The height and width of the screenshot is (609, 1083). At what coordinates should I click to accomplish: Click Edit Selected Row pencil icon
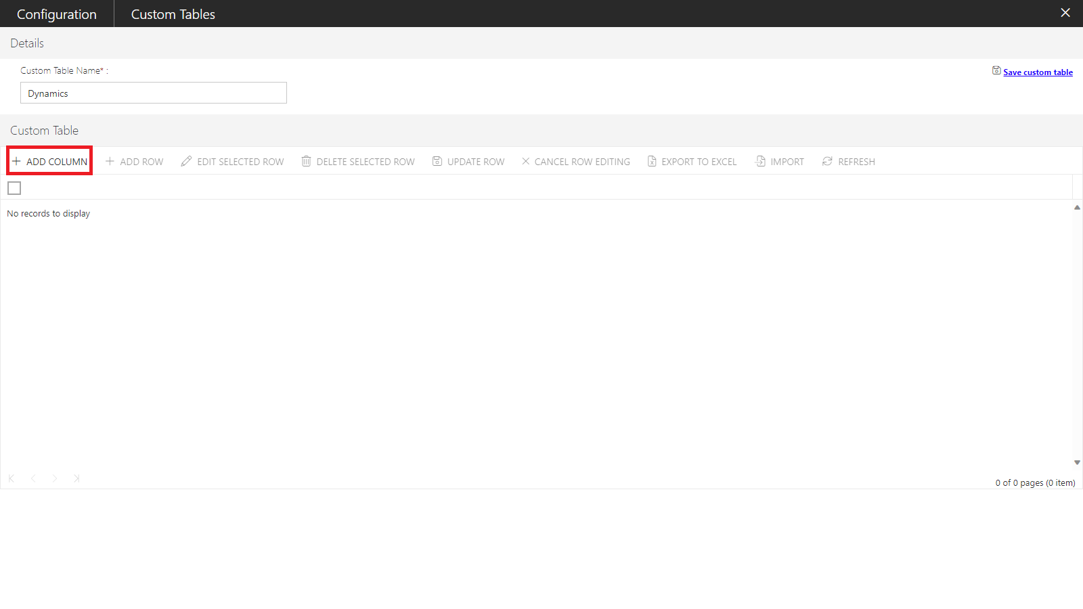pyautogui.click(x=186, y=161)
